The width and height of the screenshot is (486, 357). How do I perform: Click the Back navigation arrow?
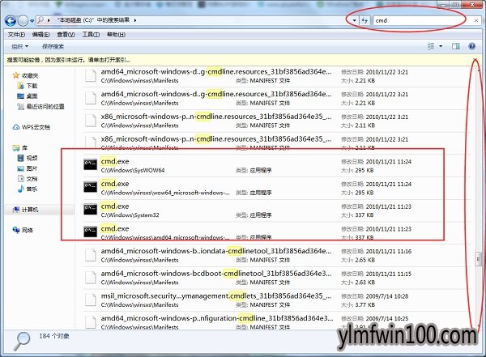(x=11, y=21)
